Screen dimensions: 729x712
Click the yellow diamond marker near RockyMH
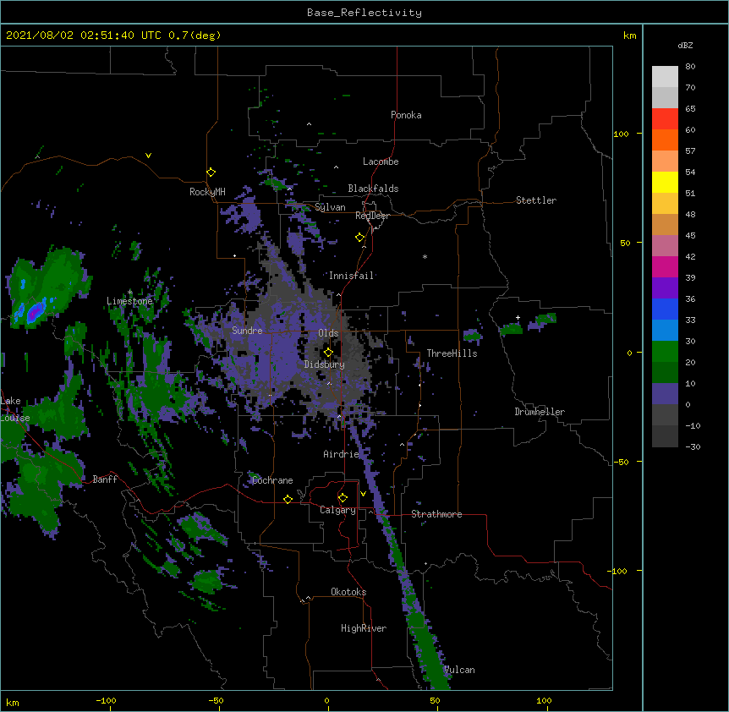click(x=211, y=173)
